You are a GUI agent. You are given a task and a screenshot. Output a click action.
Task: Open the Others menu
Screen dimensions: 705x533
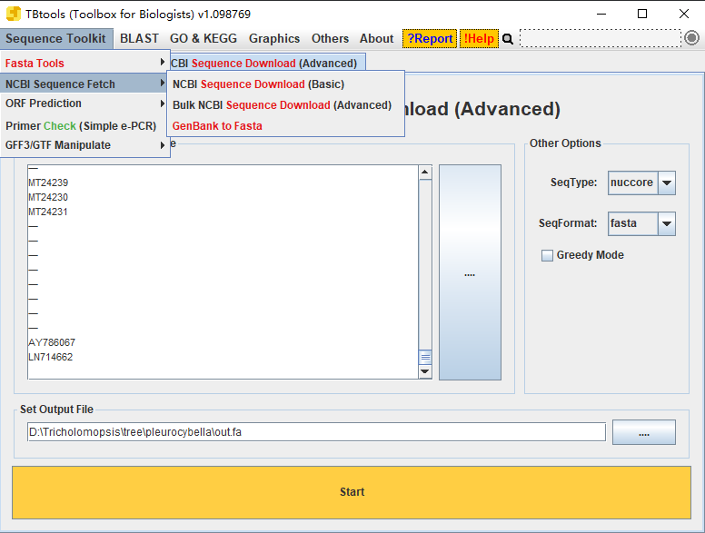tap(330, 39)
